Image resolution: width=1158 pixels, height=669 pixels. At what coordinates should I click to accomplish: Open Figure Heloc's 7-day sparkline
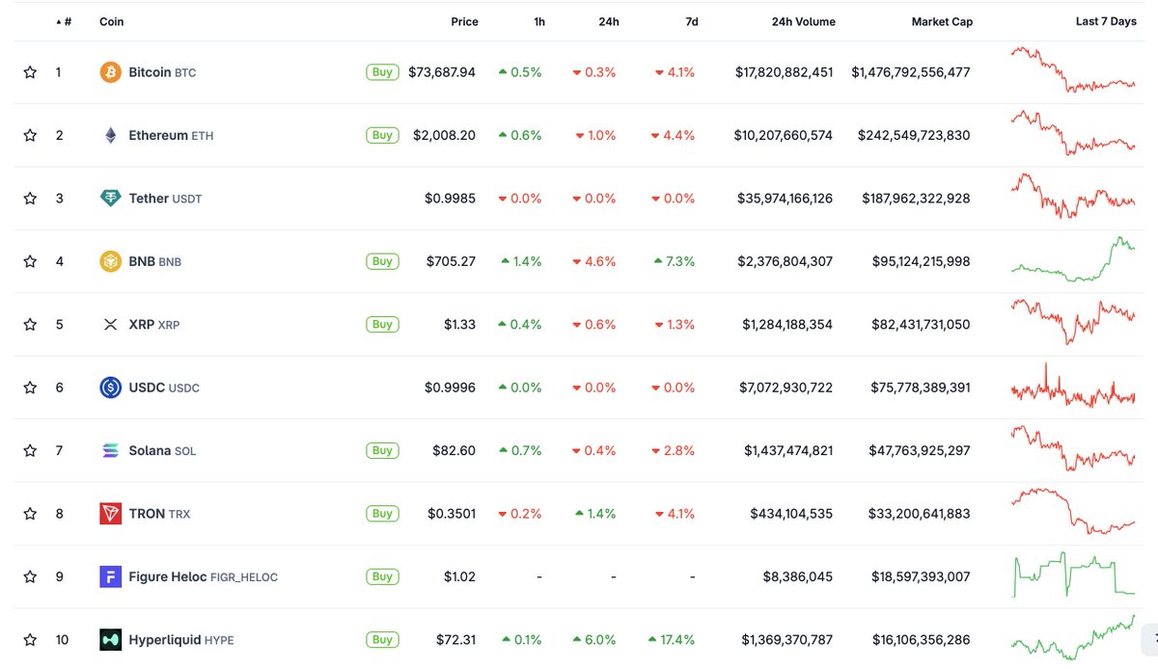pyautogui.click(x=1073, y=575)
